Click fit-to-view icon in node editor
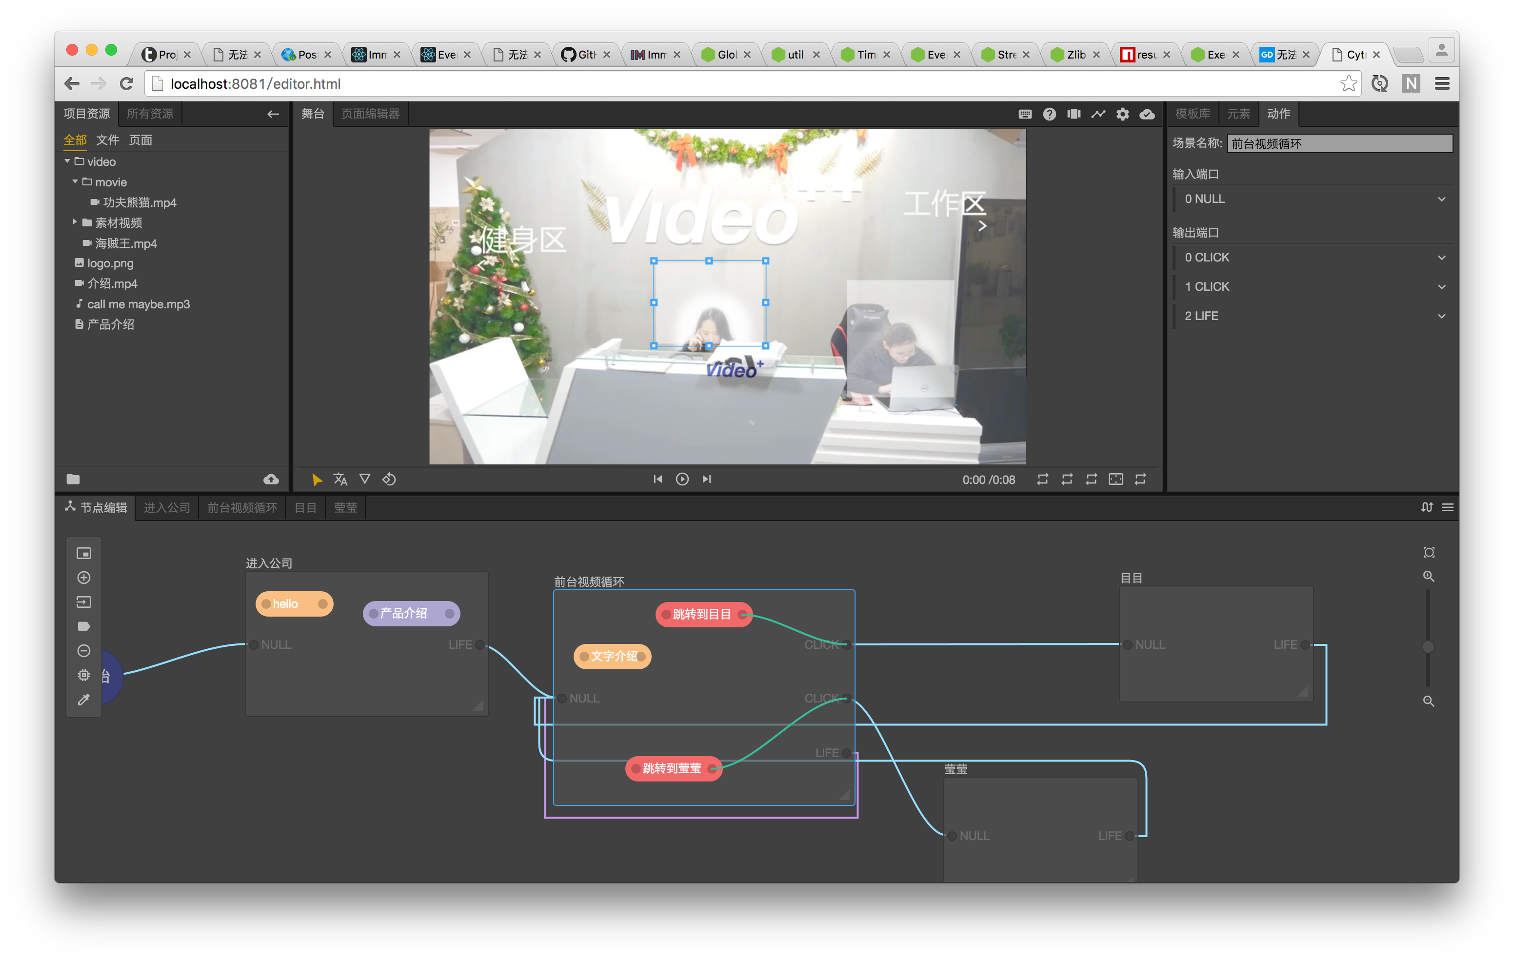 pyautogui.click(x=1429, y=552)
